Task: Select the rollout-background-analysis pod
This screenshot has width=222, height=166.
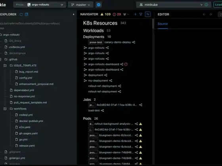Action: pos(114,124)
